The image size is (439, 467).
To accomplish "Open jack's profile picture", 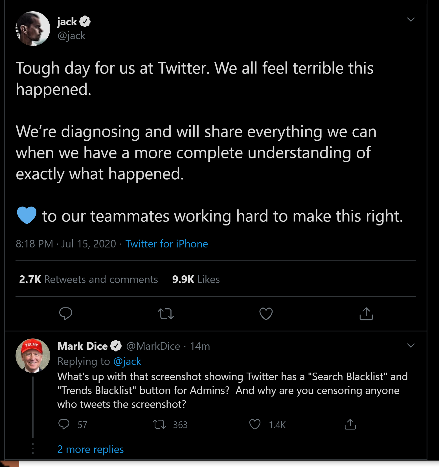I will coord(33,28).
